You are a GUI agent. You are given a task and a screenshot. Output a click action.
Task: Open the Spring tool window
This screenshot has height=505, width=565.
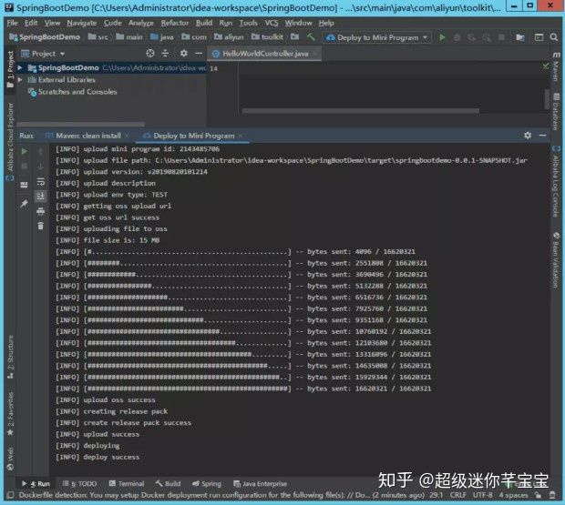[207, 483]
